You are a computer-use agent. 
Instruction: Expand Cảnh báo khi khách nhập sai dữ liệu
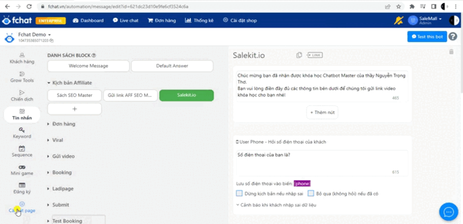tap(276, 205)
